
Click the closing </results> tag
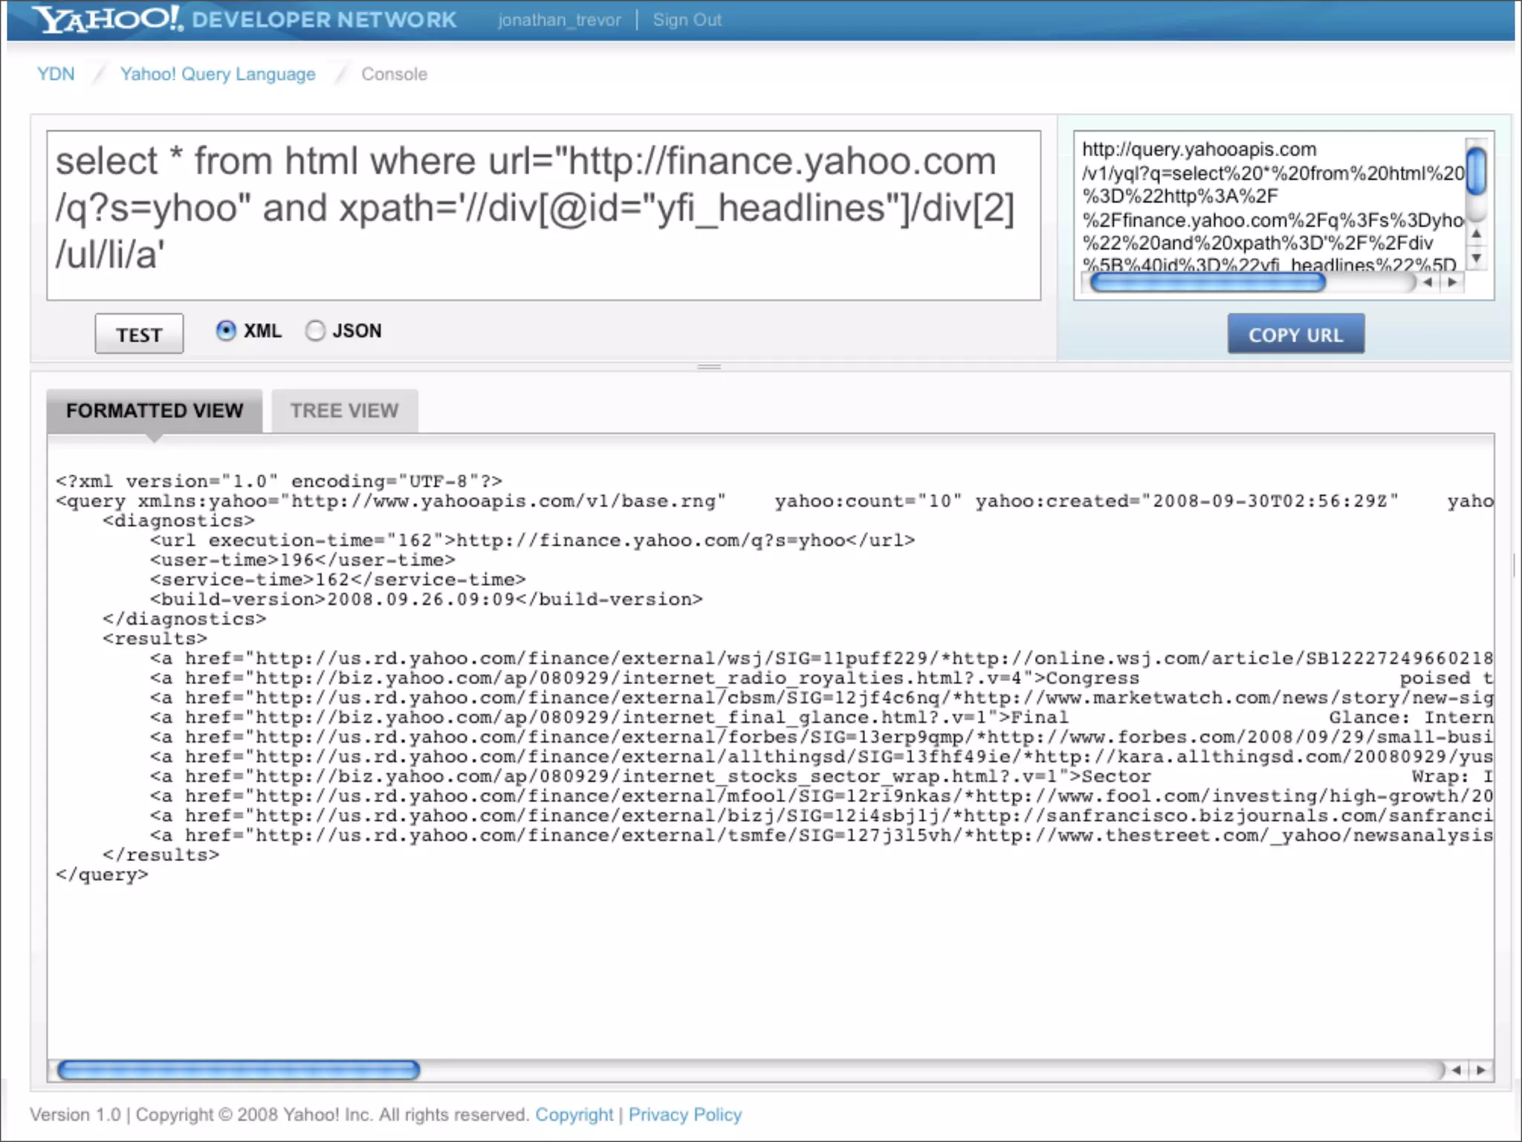pos(161,855)
